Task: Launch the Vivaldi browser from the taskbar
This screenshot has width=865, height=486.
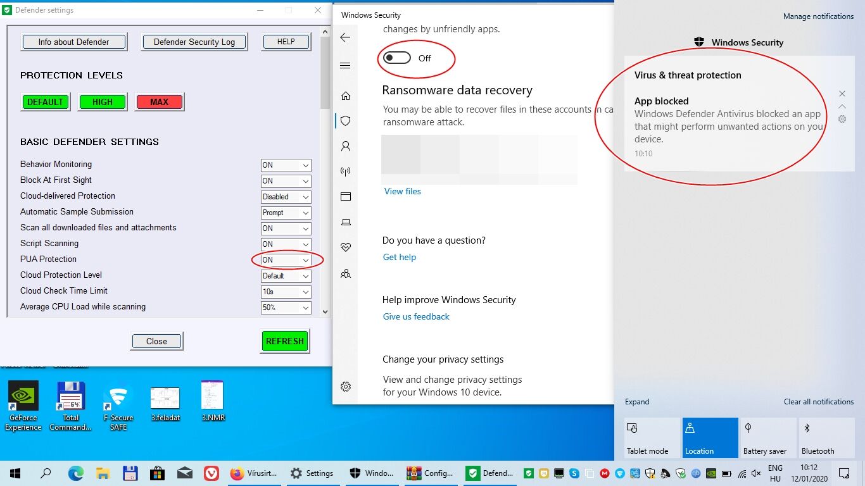Action: point(212,473)
